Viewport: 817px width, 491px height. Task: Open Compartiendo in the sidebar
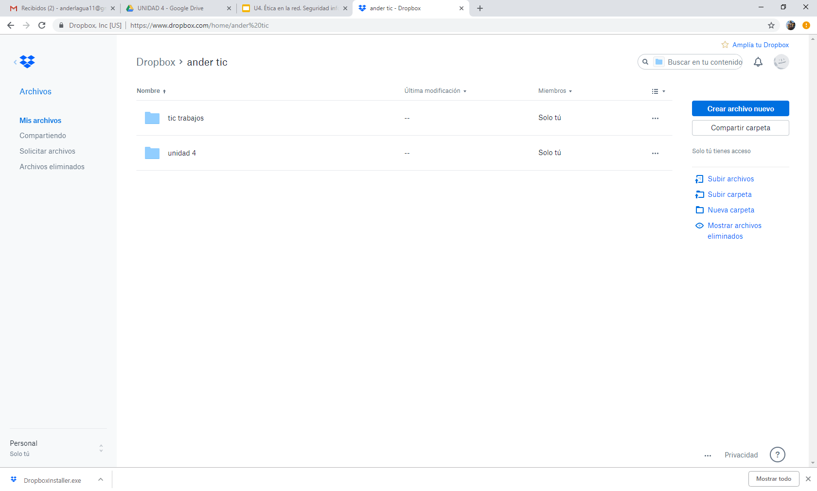[x=43, y=136]
